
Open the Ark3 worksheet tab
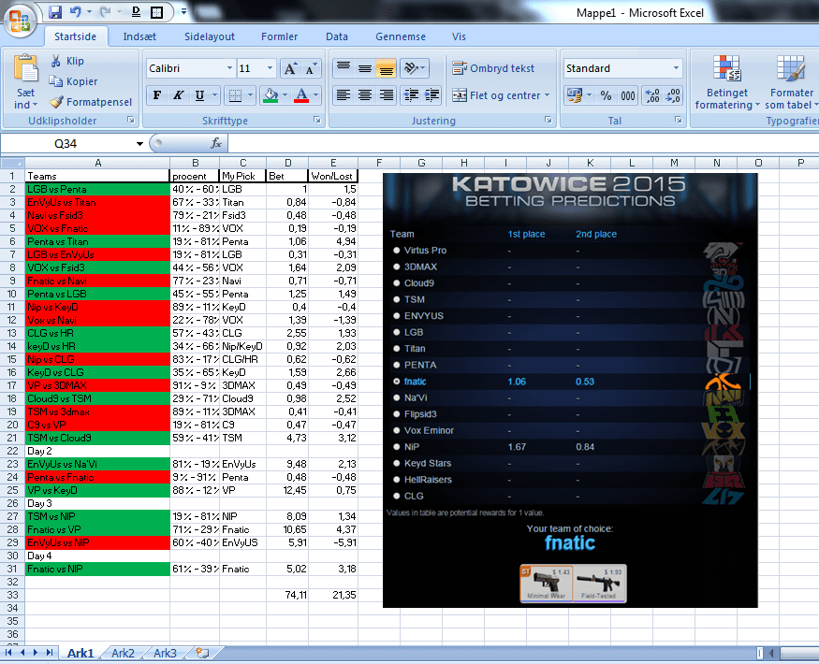point(165,653)
